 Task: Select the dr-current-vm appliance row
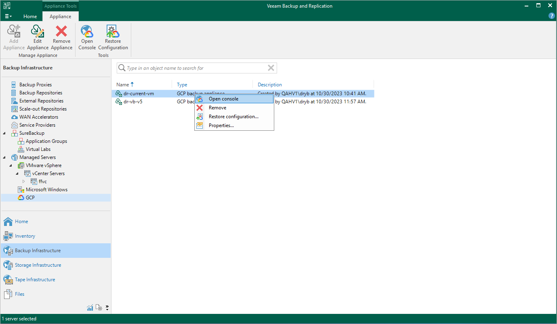pyautogui.click(x=243, y=94)
